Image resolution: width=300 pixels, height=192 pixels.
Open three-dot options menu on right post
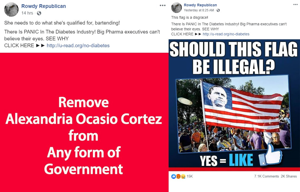[x=296, y=4]
